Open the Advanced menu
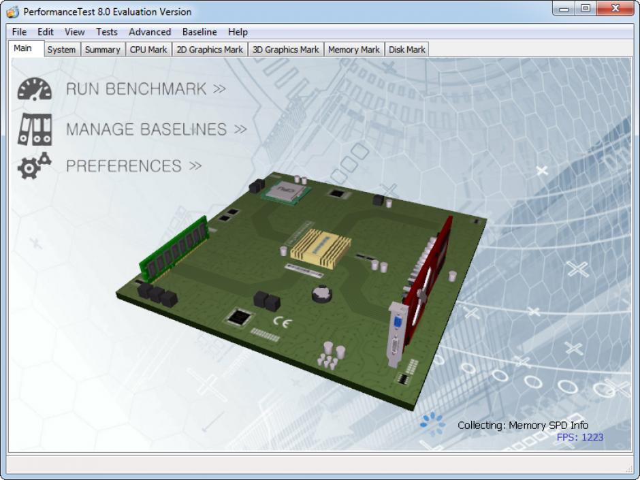Viewport: 640px width, 480px height. tap(150, 32)
